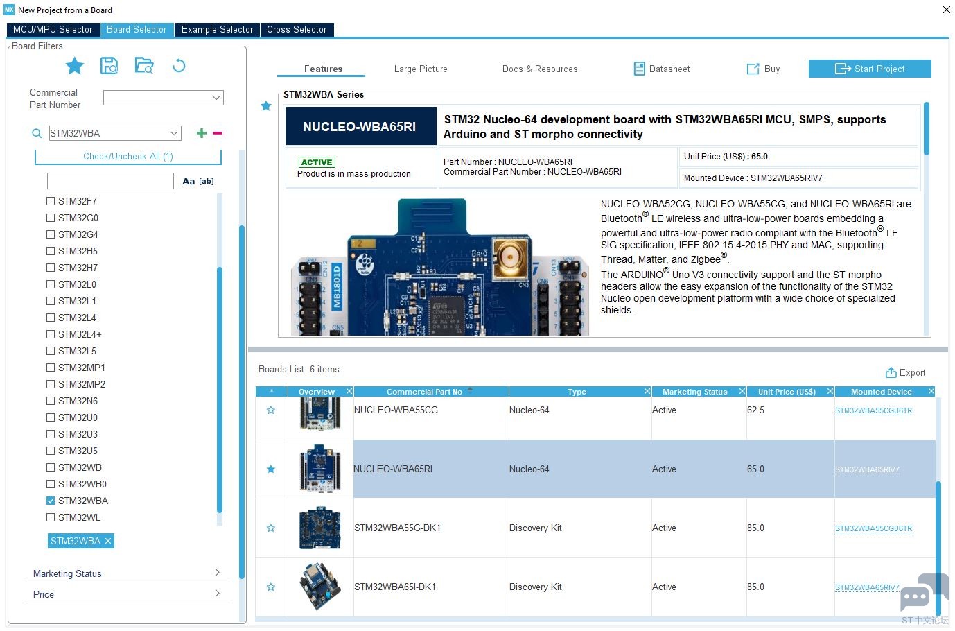Check the STM32U5 series checkbox
Screen dimensions: 955x631
[x=51, y=451]
